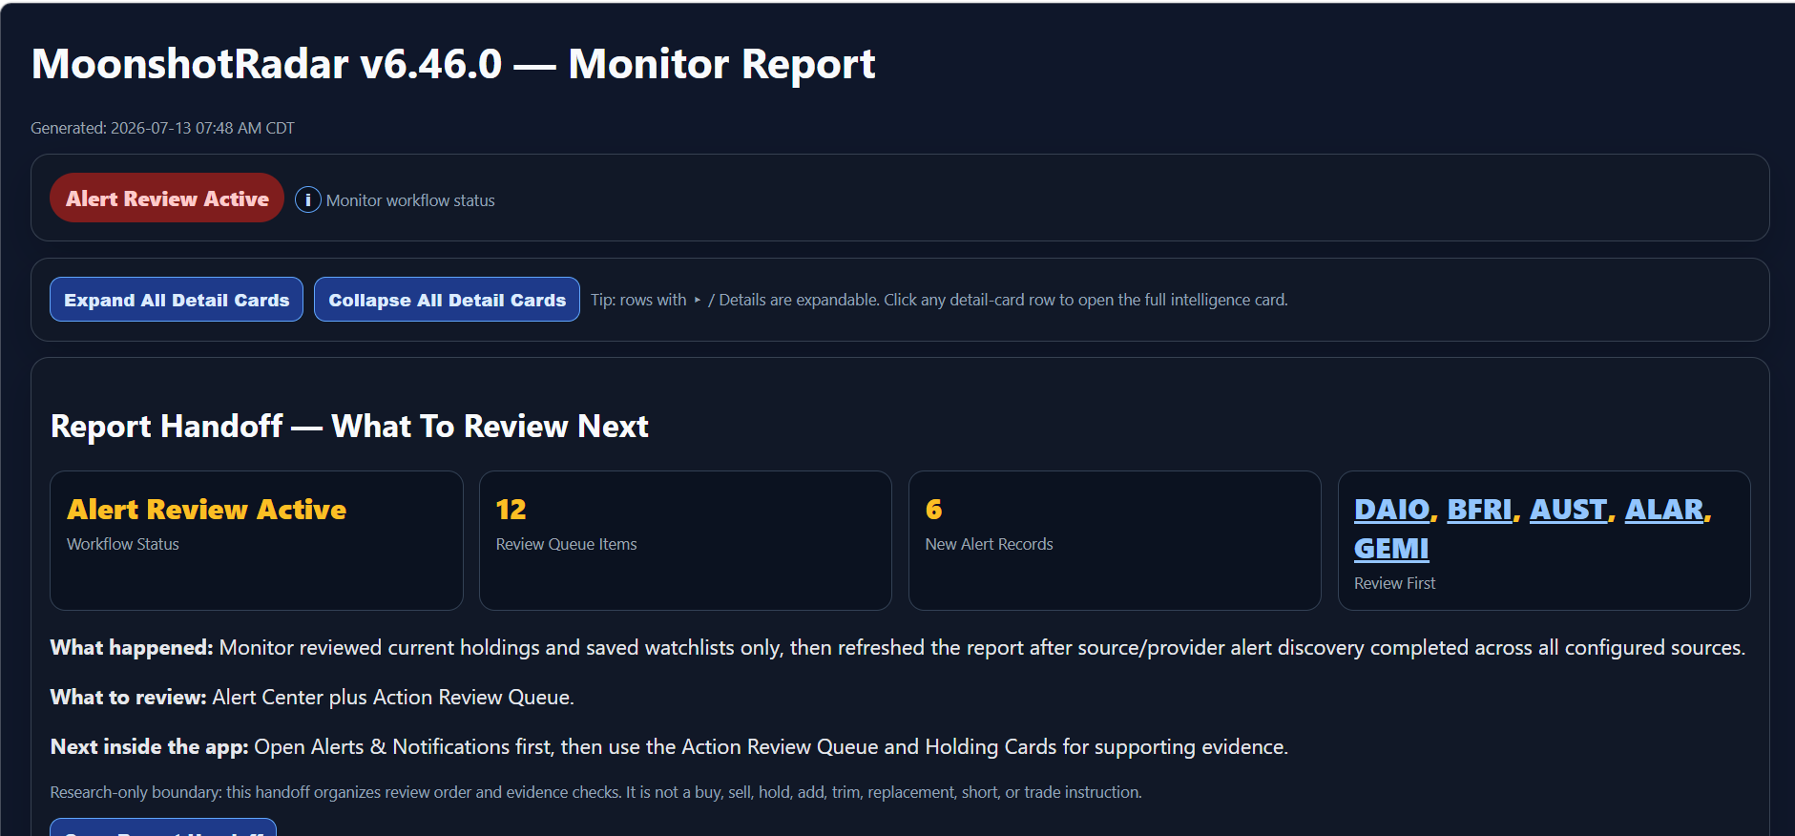Click the 'Monitor workflow status' text
Viewport: 1795px width, 836px height.
tap(410, 200)
